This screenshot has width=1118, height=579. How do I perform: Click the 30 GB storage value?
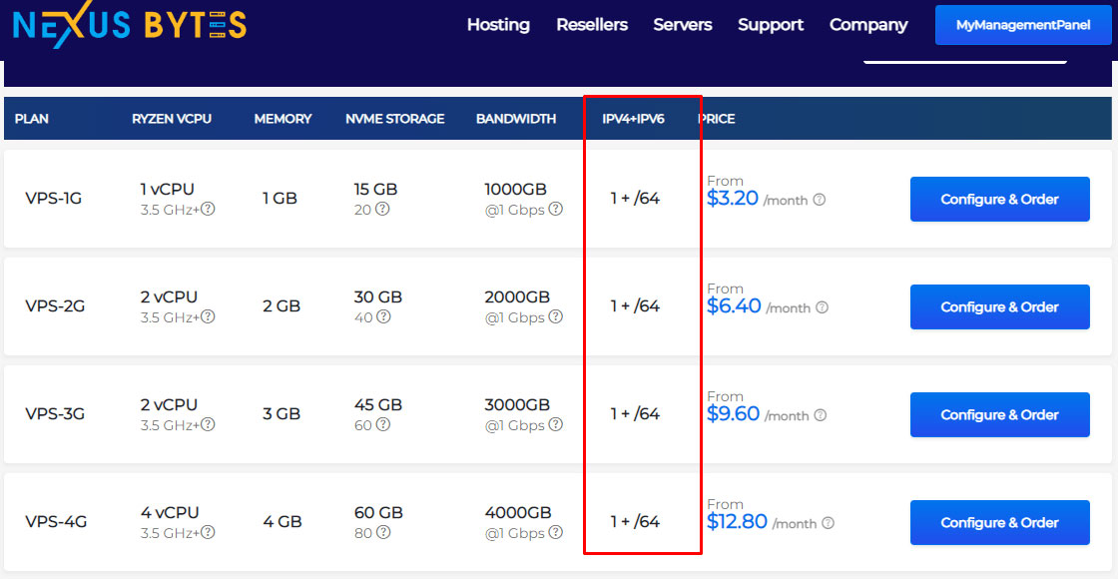point(378,297)
